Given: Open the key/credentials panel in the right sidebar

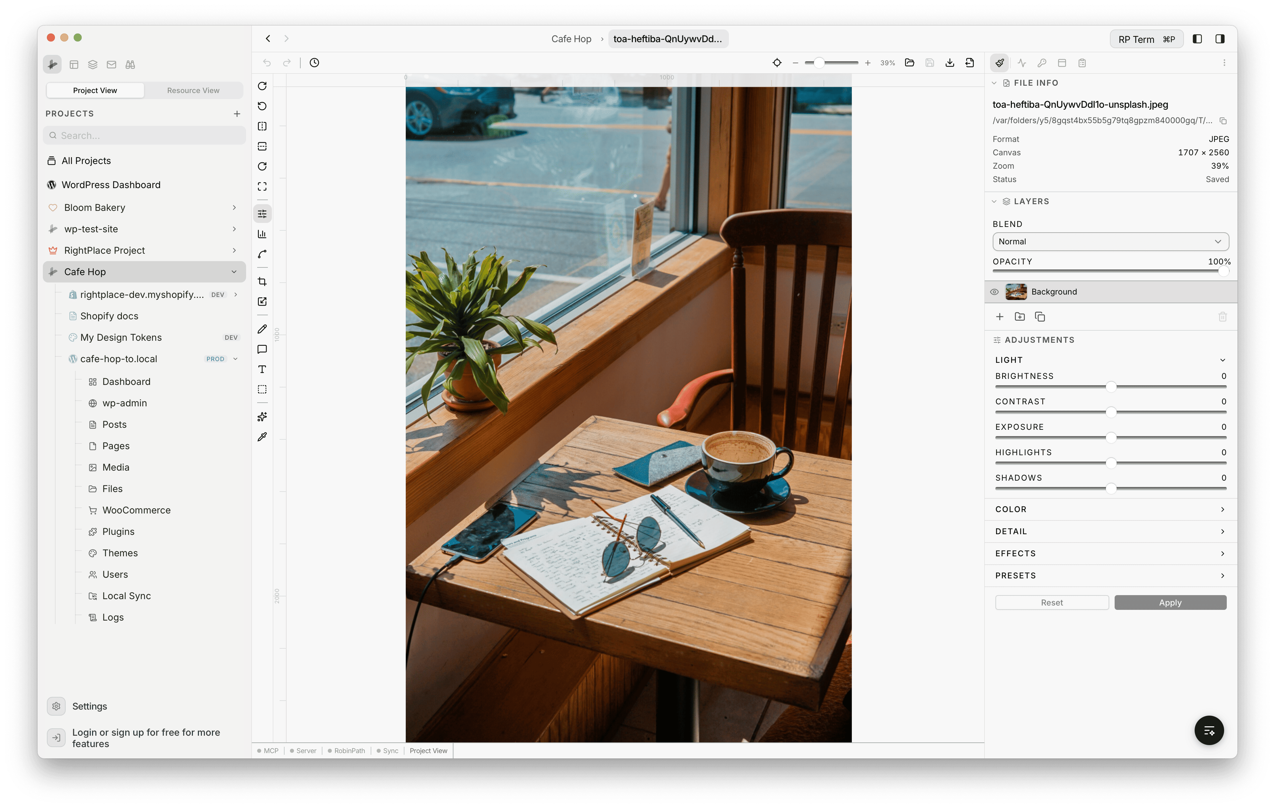Looking at the screenshot, I should pyautogui.click(x=1042, y=63).
